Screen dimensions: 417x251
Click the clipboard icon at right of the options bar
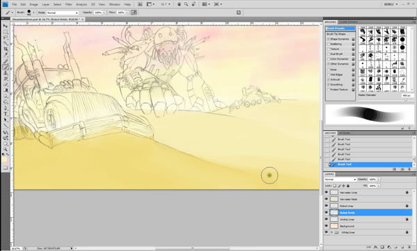click(x=238, y=13)
